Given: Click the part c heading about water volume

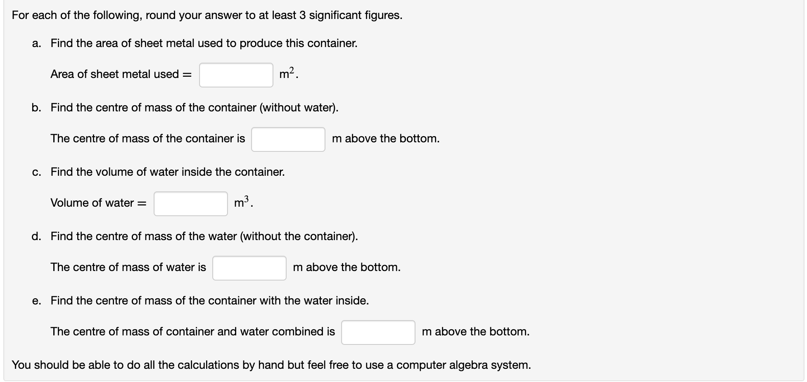Looking at the screenshot, I should coord(167,172).
